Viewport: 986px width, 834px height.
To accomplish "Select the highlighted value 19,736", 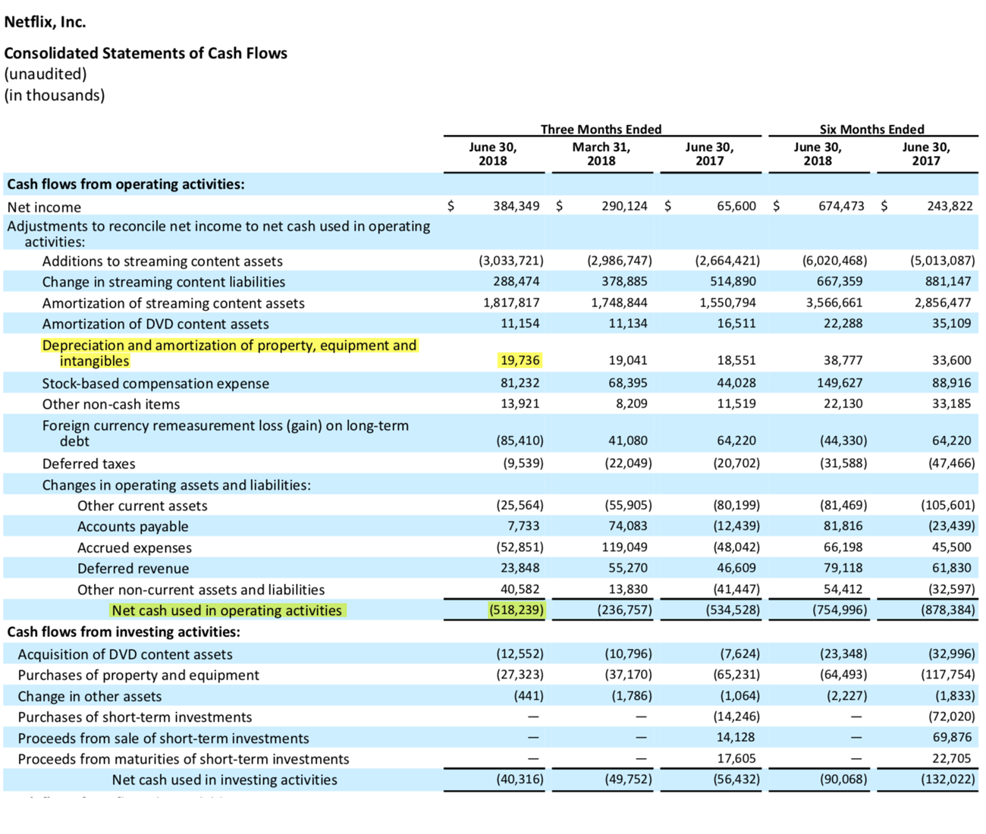I will [520, 360].
